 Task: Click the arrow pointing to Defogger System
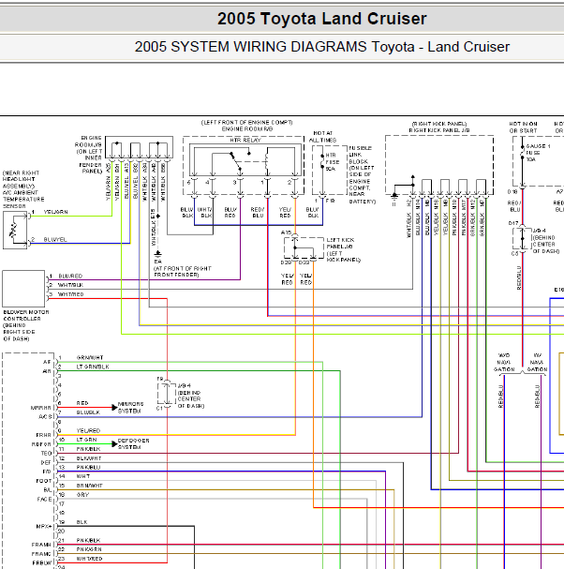tap(114, 443)
